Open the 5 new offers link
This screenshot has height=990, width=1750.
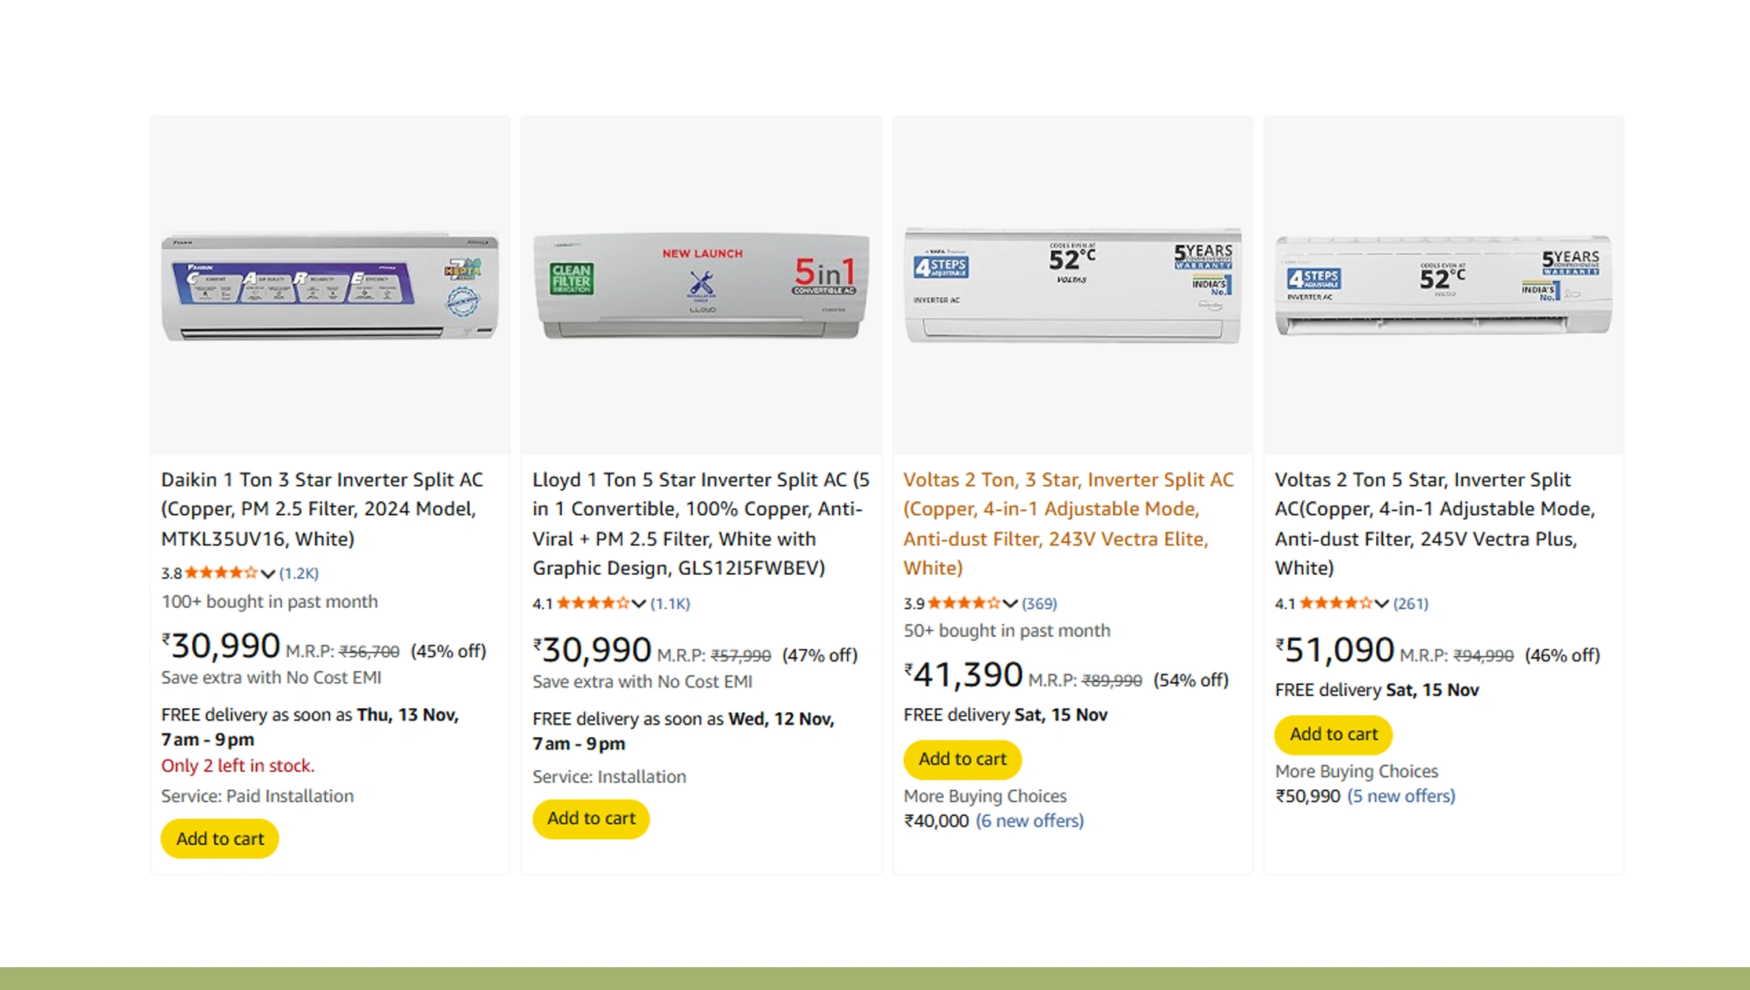click(x=1402, y=795)
